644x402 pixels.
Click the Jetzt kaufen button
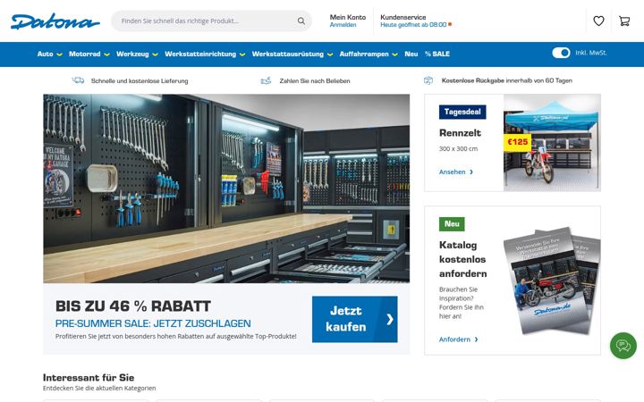355,319
